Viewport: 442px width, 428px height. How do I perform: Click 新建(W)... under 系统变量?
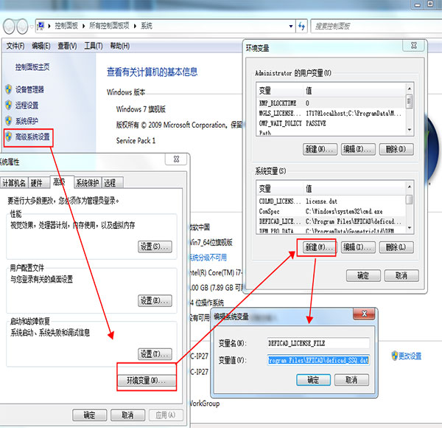pos(319,248)
